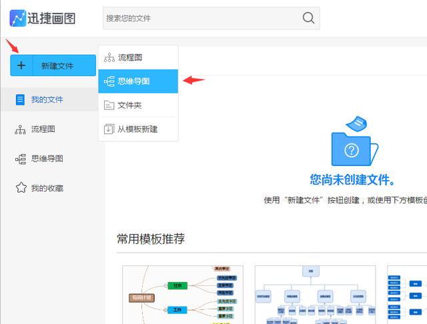Choose 从模板新建 menu option

coord(138,129)
